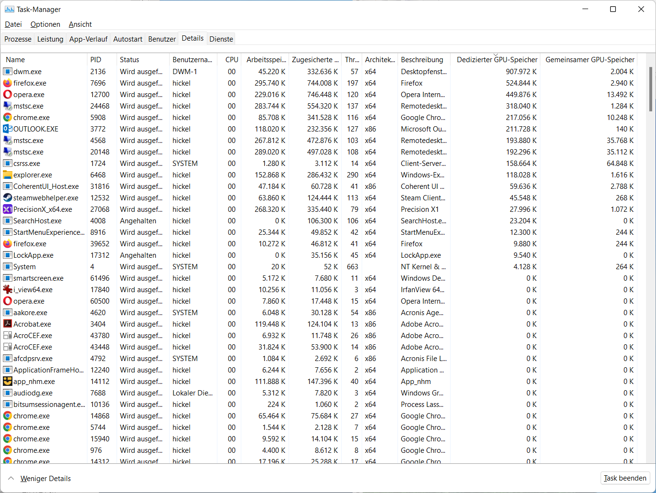Open the Optionen menu
The height and width of the screenshot is (493, 656).
click(x=45, y=24)
